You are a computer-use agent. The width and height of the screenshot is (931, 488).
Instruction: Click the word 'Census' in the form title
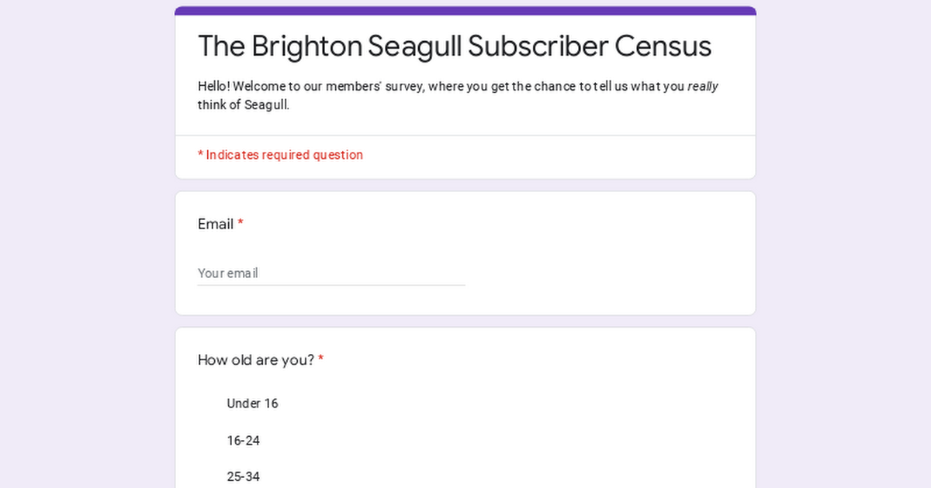coord(663,46)
